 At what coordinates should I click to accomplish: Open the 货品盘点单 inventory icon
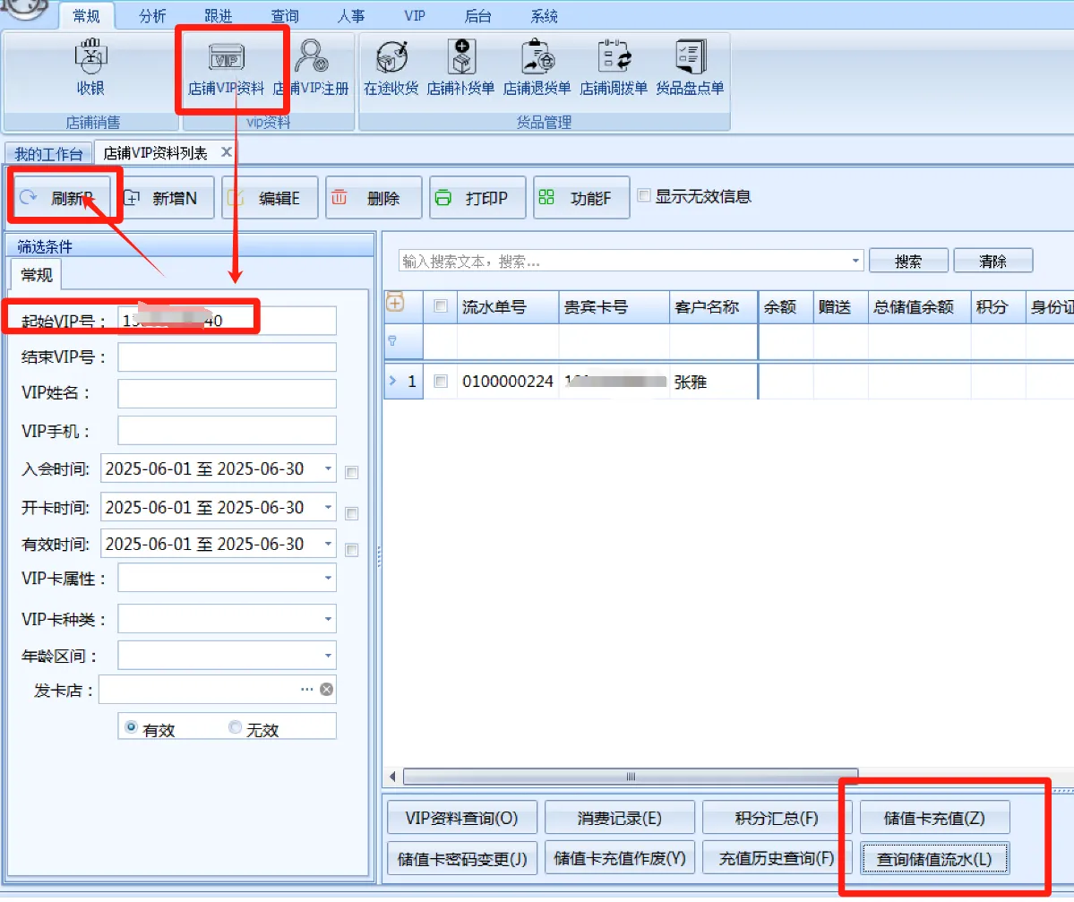click(690, 68)
